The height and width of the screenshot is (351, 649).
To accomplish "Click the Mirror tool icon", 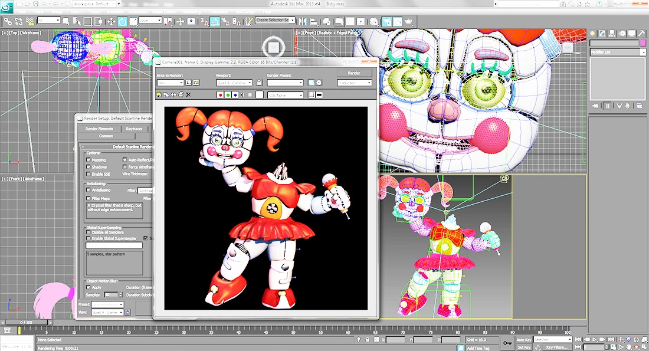I will pyautogui.click(x=303, y=21).
